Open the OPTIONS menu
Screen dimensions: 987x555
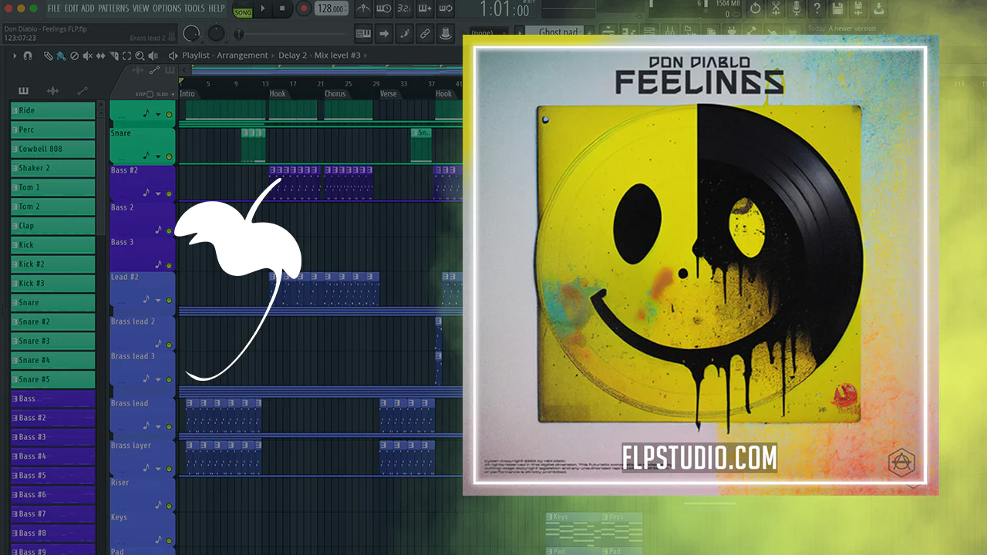pyautogui.click(x=167, y=8)
